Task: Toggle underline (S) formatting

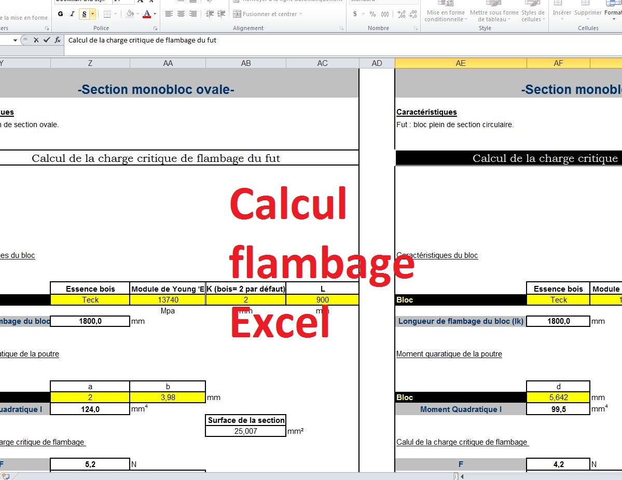Action: [84, 15]
